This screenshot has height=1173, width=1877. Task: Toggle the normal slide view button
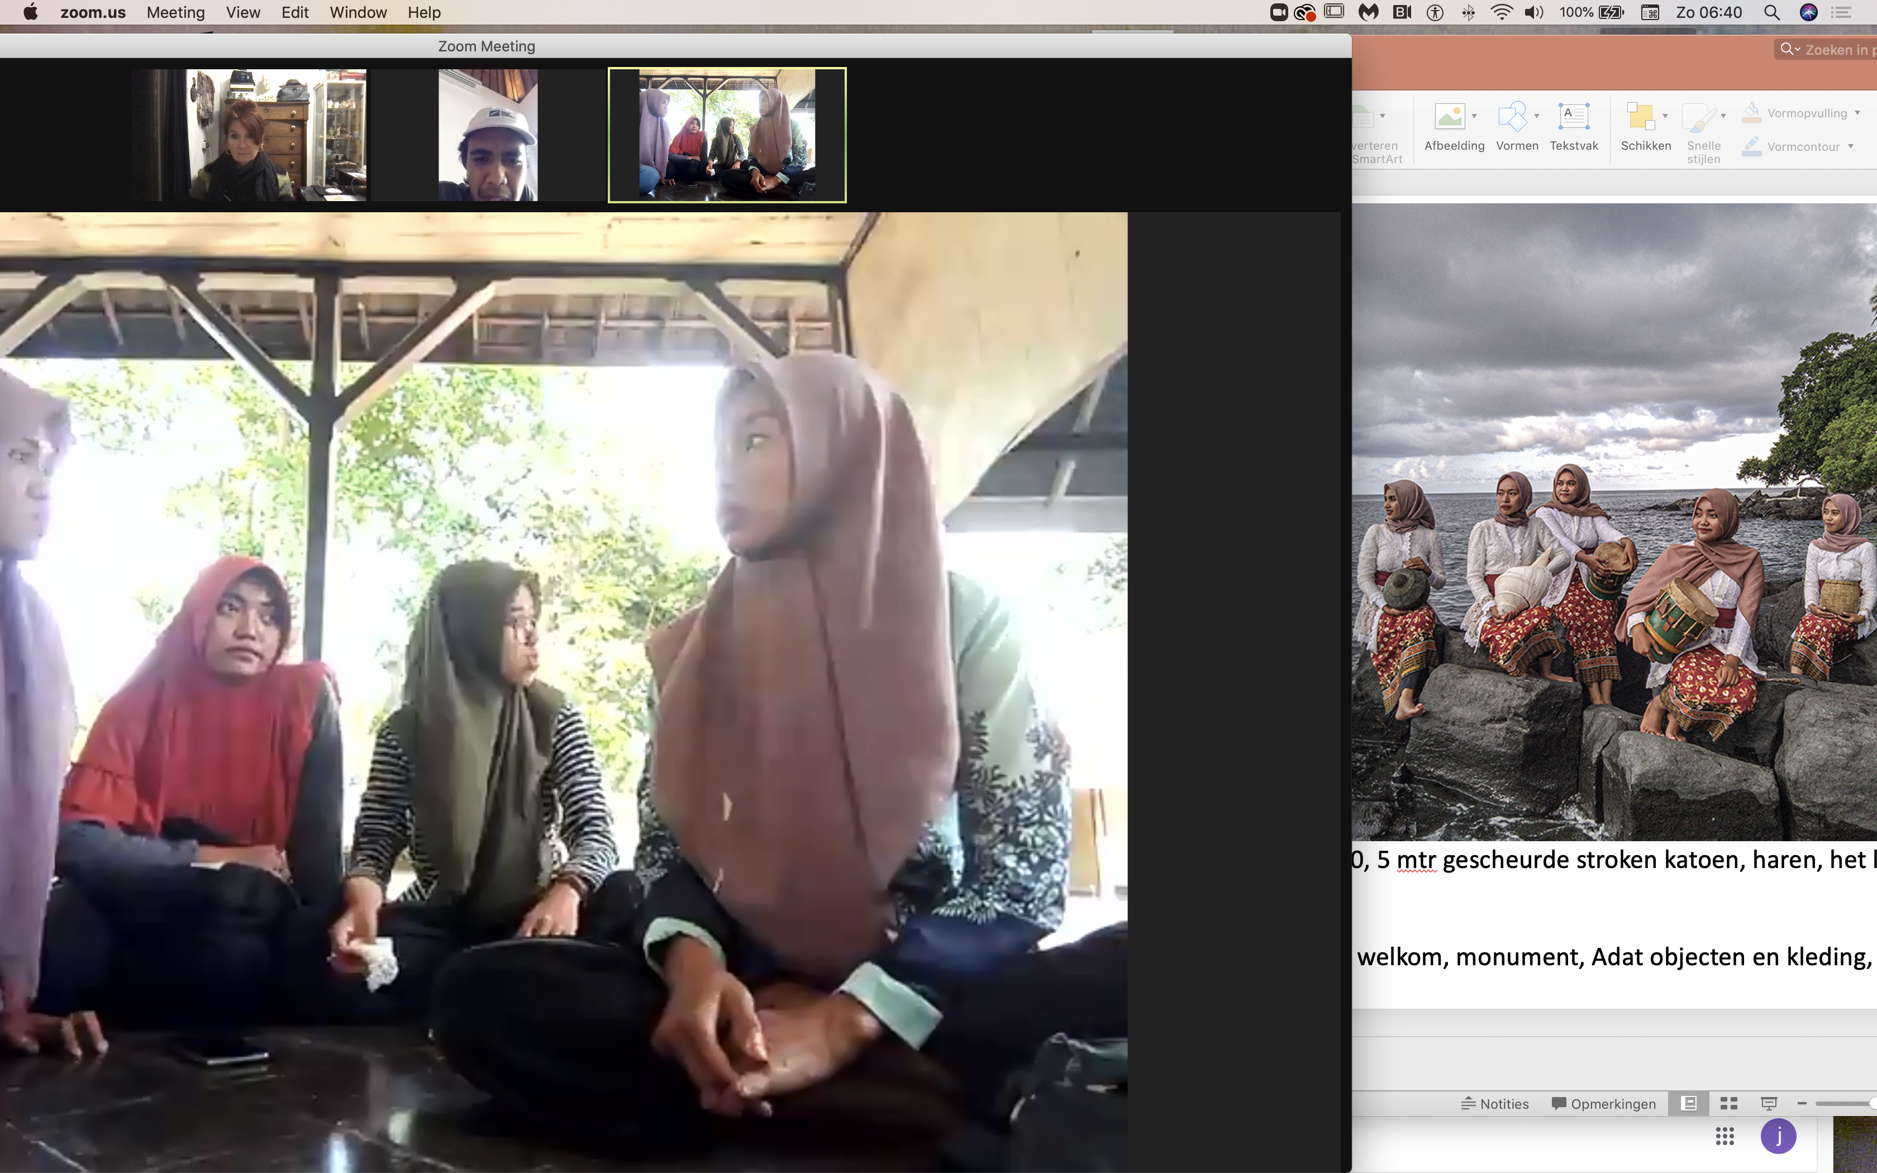pyautogui.click(x=1689, y=1103)
